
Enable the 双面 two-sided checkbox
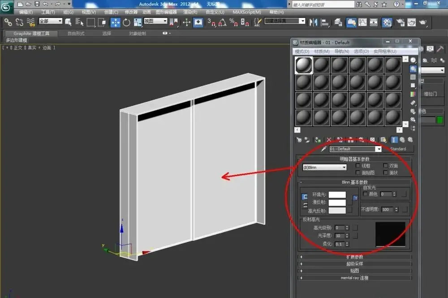(385, 166)
